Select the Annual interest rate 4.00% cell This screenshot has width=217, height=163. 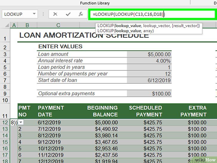click(149, 61)
